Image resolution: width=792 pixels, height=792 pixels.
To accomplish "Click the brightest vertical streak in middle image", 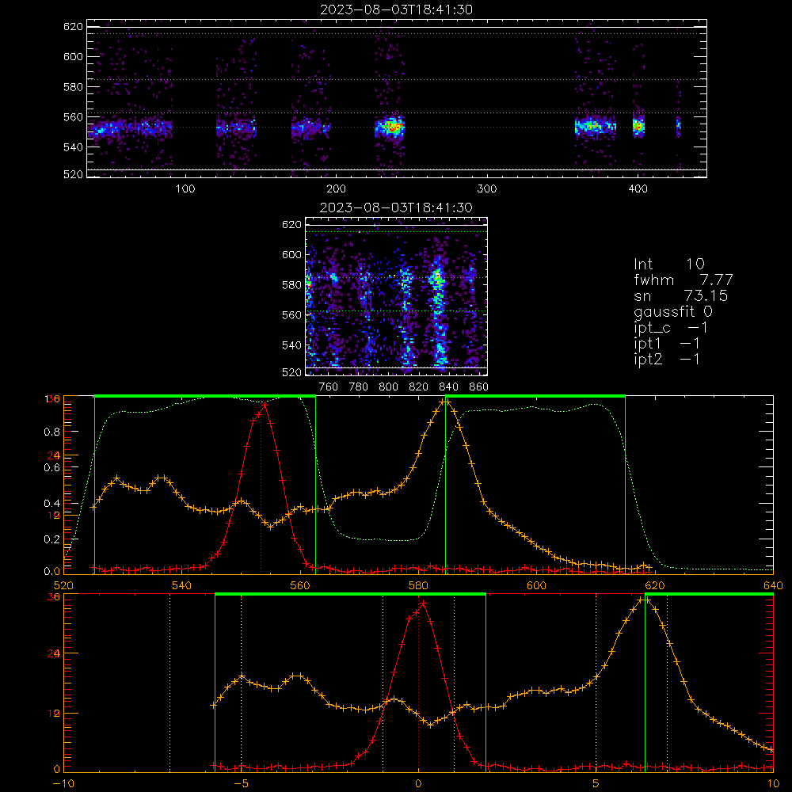I will (439, 313).
